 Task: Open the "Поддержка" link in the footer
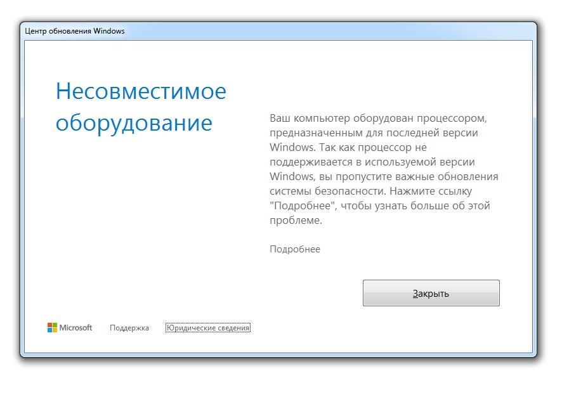[x=129, y=328]
